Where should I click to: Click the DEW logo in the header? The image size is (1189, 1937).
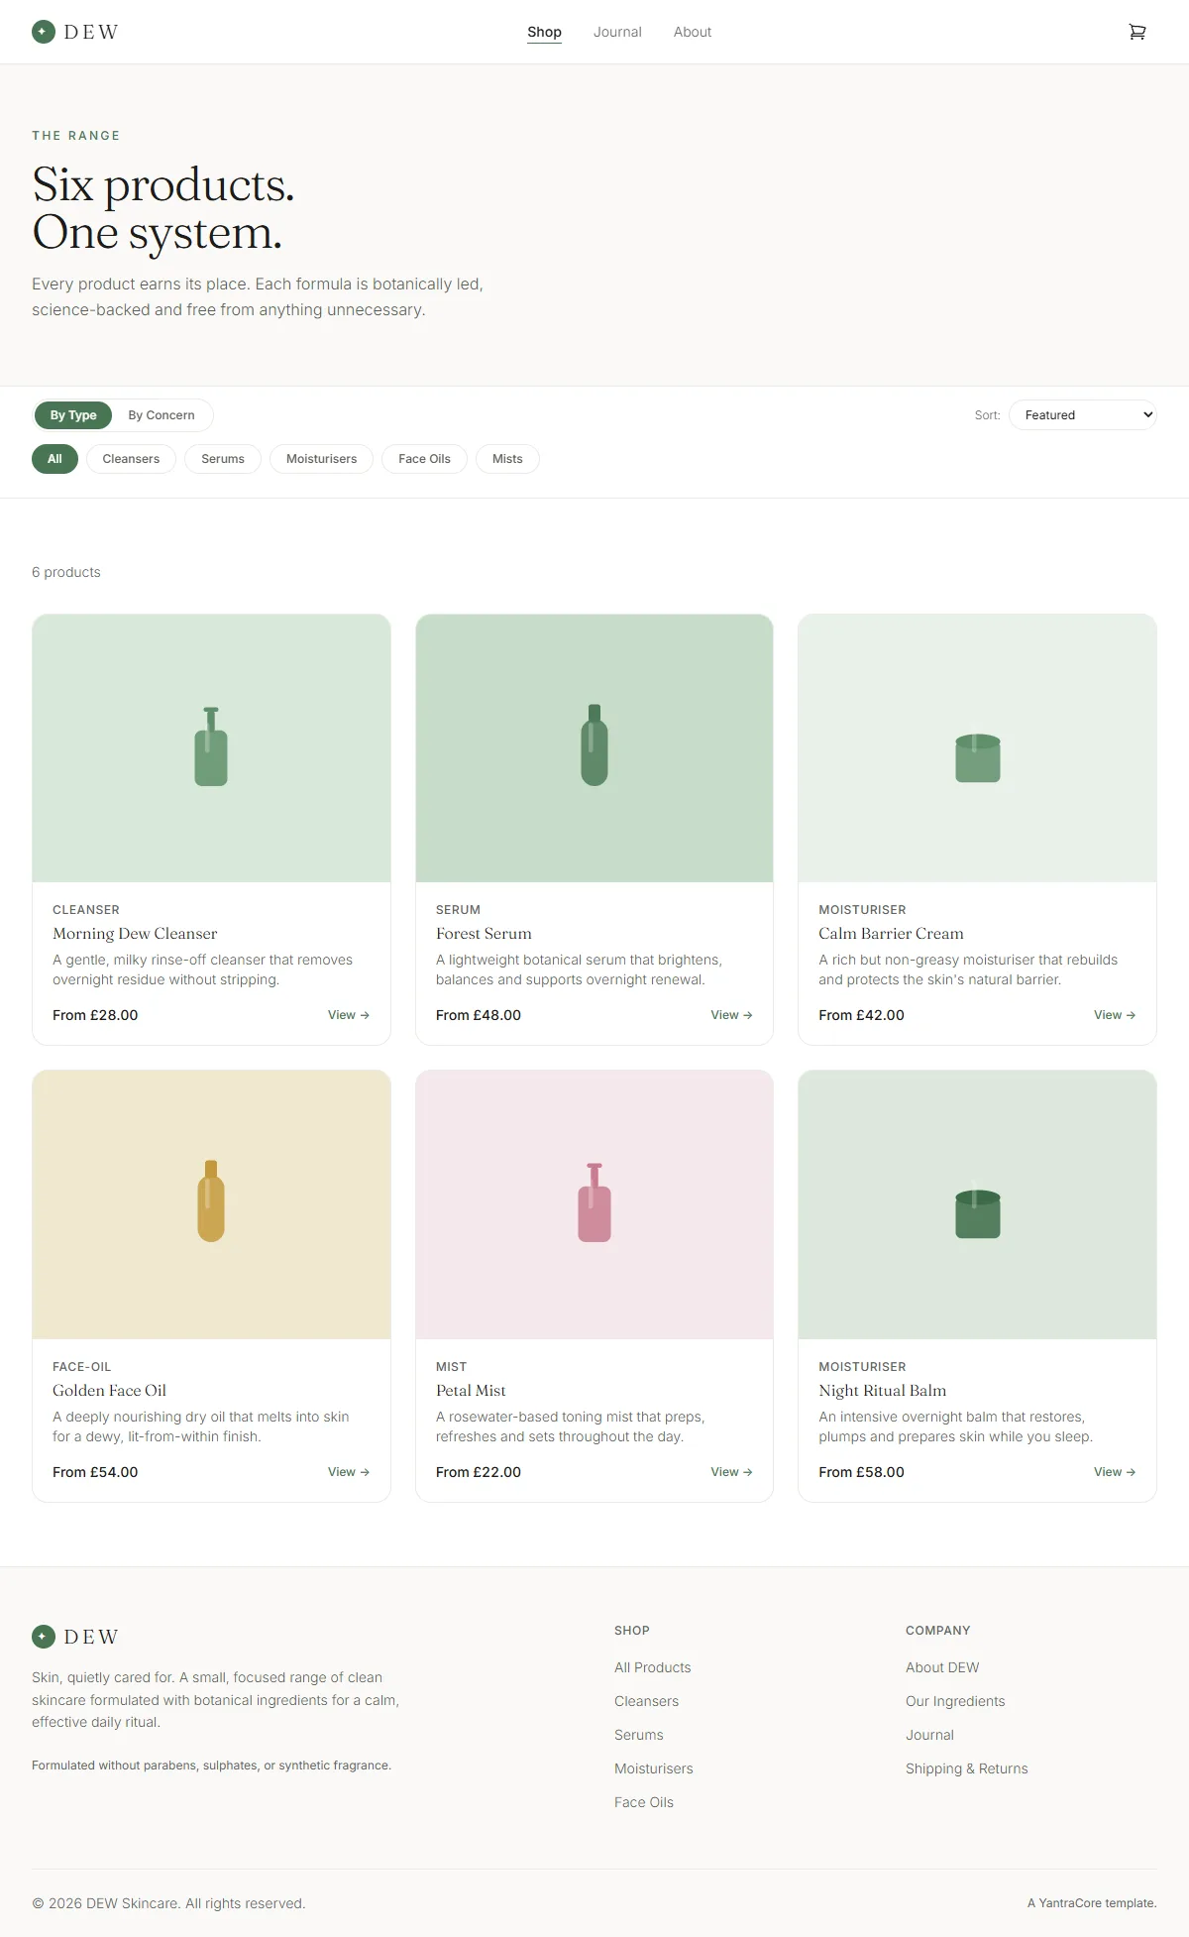pos(75,32)
